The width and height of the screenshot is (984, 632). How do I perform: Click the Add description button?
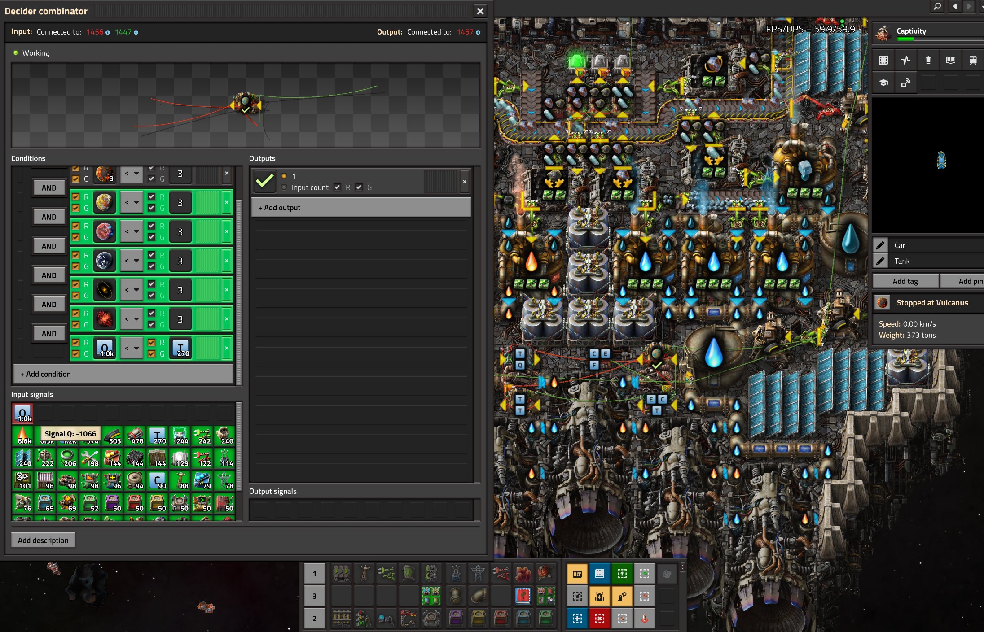click(43, 540)
